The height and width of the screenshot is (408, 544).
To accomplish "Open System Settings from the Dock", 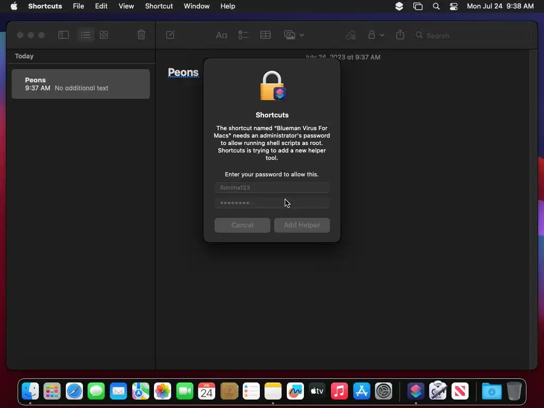I will [384, 392].
